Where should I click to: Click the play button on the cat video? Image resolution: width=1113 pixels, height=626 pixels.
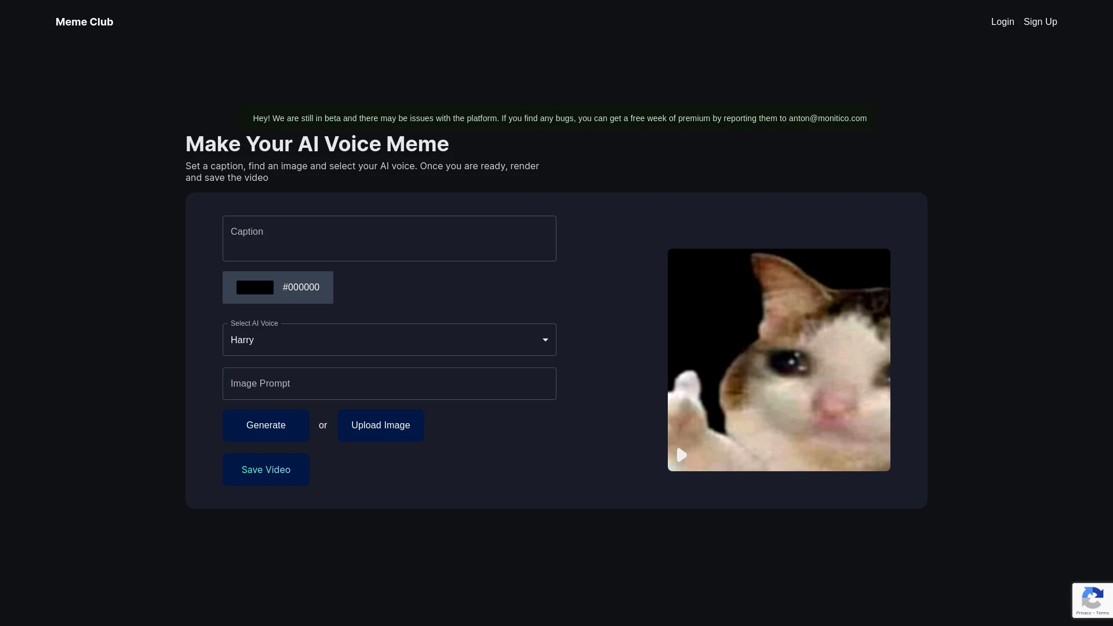(681, 455)
